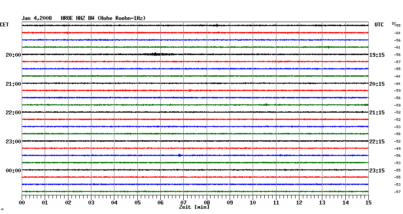
Task: Click the 'DC' column header label
Action: pyautogui.click(x=394, y=24)
